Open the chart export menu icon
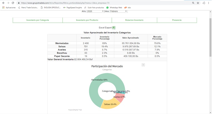The image size is (212, 114). pos(143,65)
